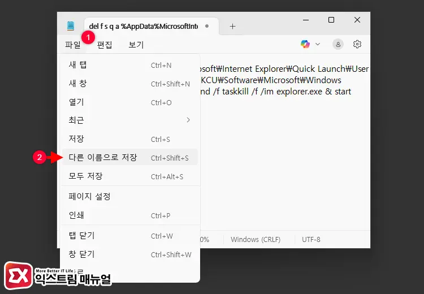Image resolution: width=424 pixels, height=294 pixels.
Task: Expand the Copilot dropdown chevron
Action: 318,44
